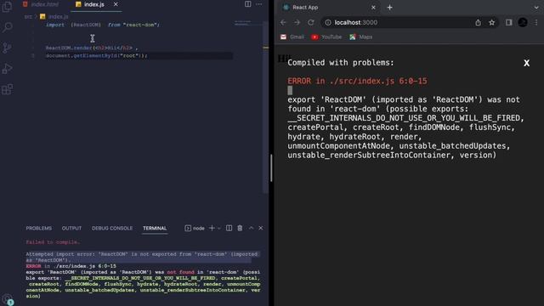
Task: Toggle the browser side panel
Action: point(508,23)
